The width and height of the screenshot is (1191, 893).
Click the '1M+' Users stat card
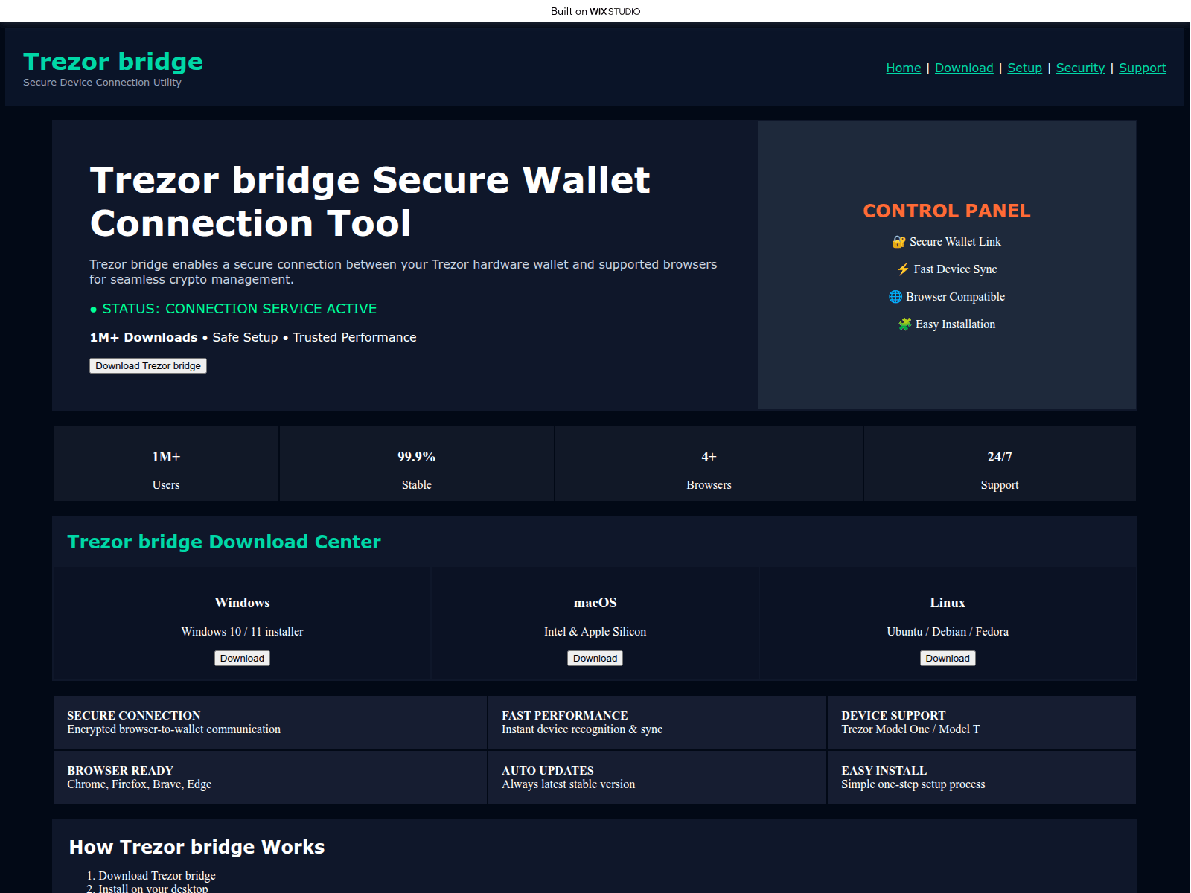(166, 464)
